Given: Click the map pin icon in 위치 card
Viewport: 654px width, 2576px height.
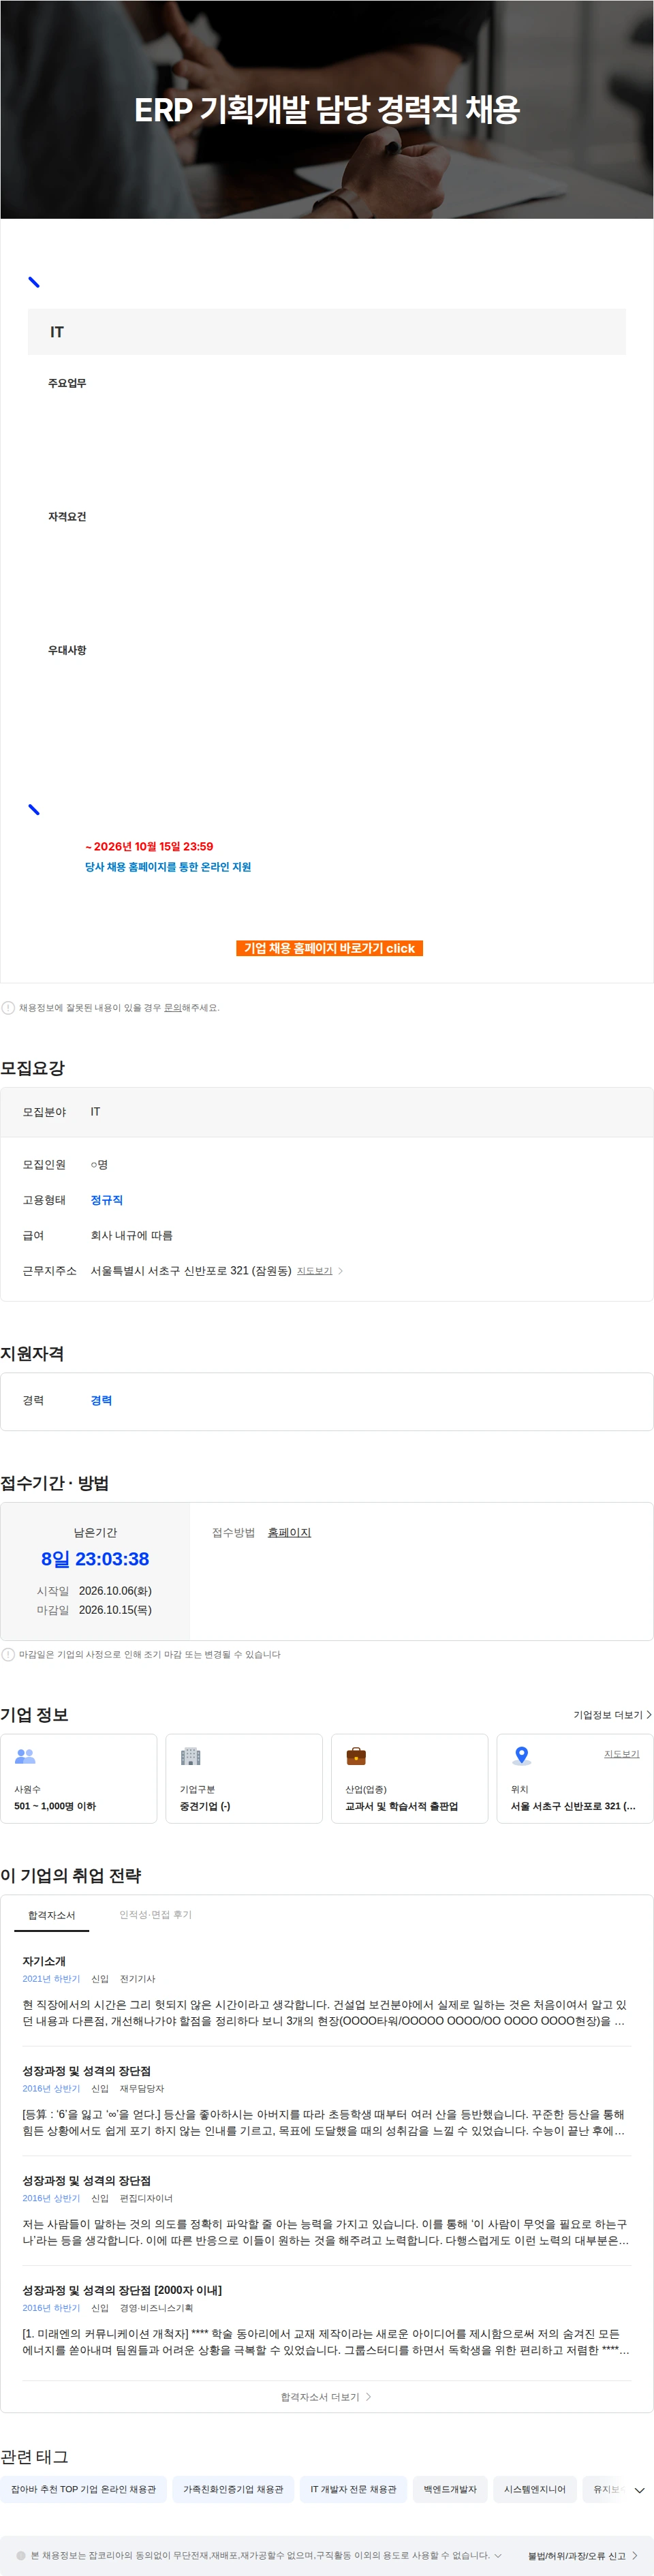Looking at the screenshot, I should click(x=521, y=1756).
